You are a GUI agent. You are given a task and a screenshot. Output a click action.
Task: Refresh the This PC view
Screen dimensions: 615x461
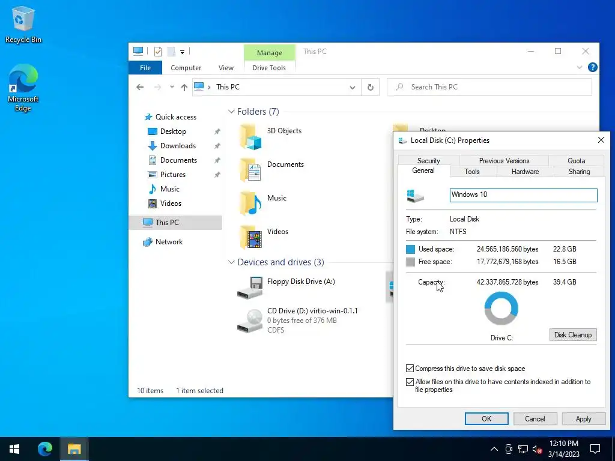(370, 87)
